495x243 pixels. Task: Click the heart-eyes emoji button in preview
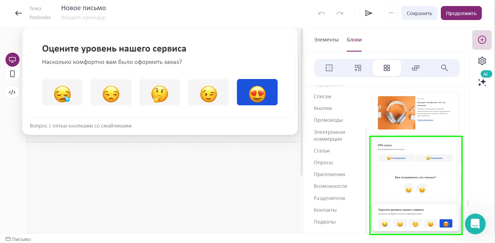point(257,92)
